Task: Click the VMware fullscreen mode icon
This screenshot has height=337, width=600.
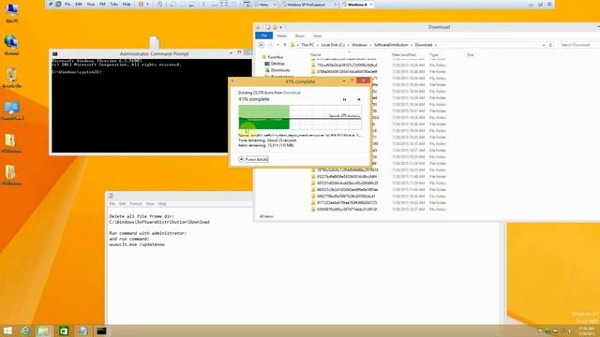Action: [x=224, y=4]
